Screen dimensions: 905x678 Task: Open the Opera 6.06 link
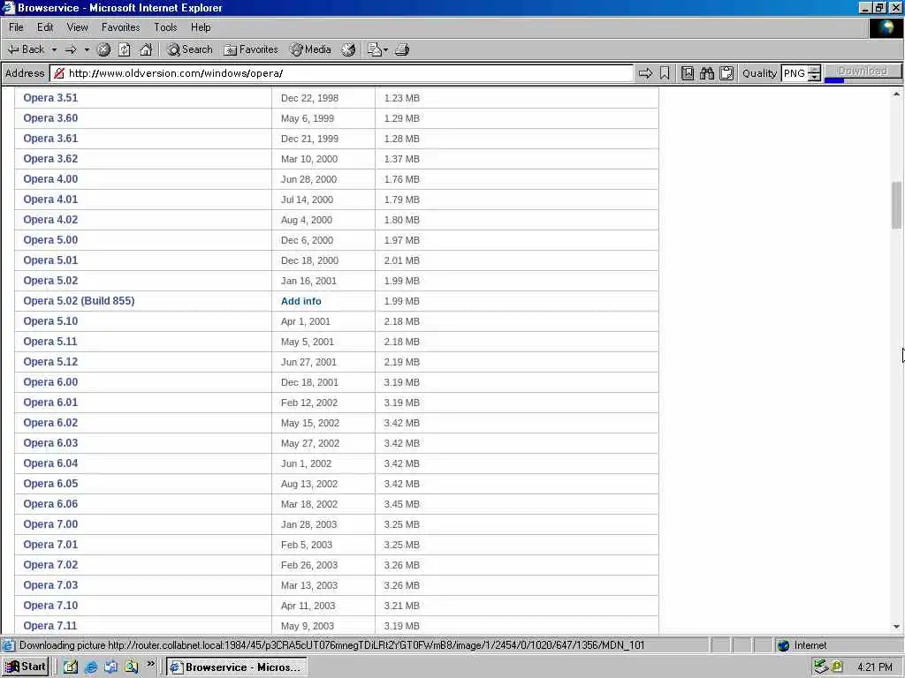point(50,503)
